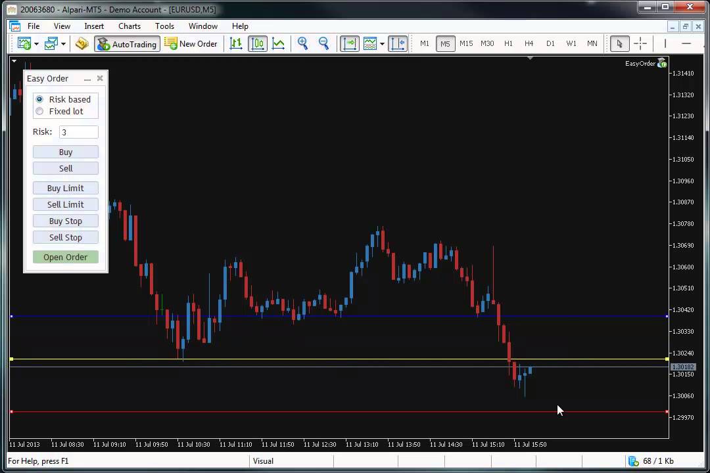This screenshot has height=473, width=710.
Task: Open the New Chart dropdown arrow
Action: click(36, 44)
